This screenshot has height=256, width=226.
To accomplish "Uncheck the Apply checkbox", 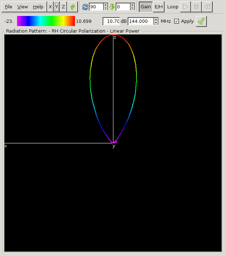I will coord(177,21).
